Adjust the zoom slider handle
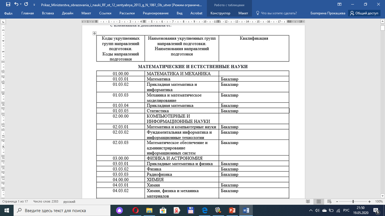Screen dimensions: 385x216 (353, 202)
